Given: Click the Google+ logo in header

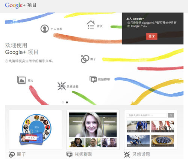Looking at the screenshot, I should point(15,5).
